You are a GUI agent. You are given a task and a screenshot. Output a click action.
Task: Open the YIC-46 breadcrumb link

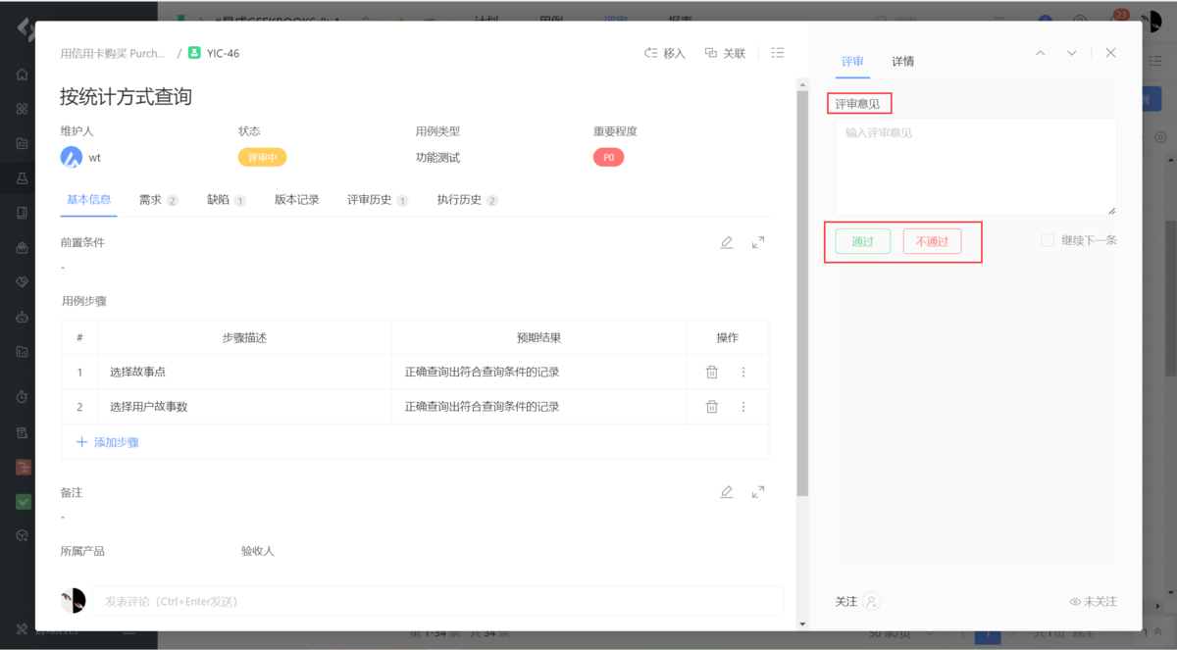pyautogui.click(x=223, y=53)
